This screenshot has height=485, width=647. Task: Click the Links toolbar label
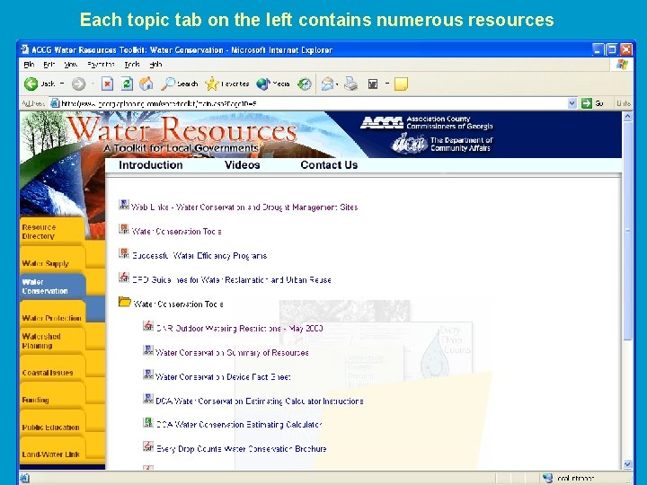(623, 103)
